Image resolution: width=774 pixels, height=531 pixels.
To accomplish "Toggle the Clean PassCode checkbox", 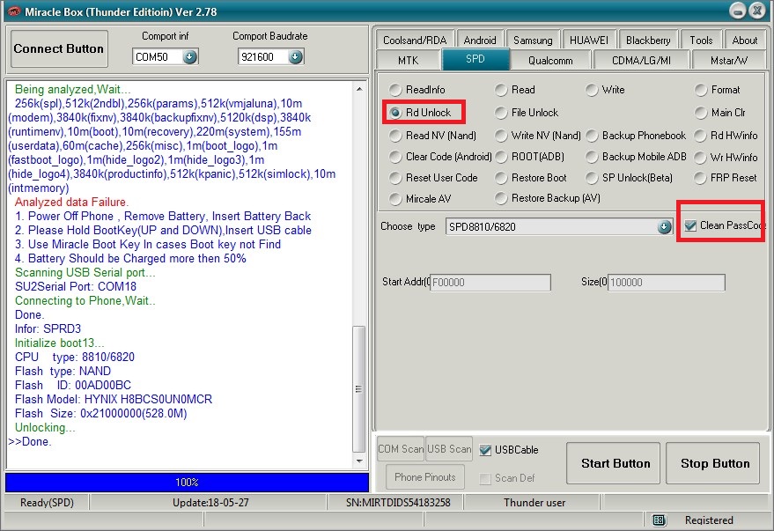I will pyautogui.click(x=690, y=225).
